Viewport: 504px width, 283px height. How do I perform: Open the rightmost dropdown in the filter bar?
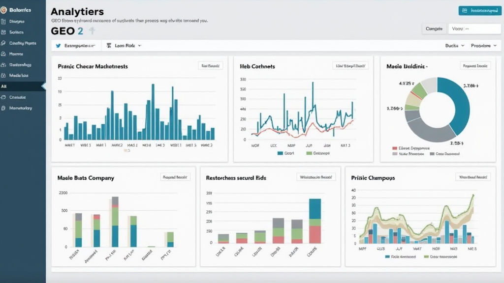coord(482,46)
